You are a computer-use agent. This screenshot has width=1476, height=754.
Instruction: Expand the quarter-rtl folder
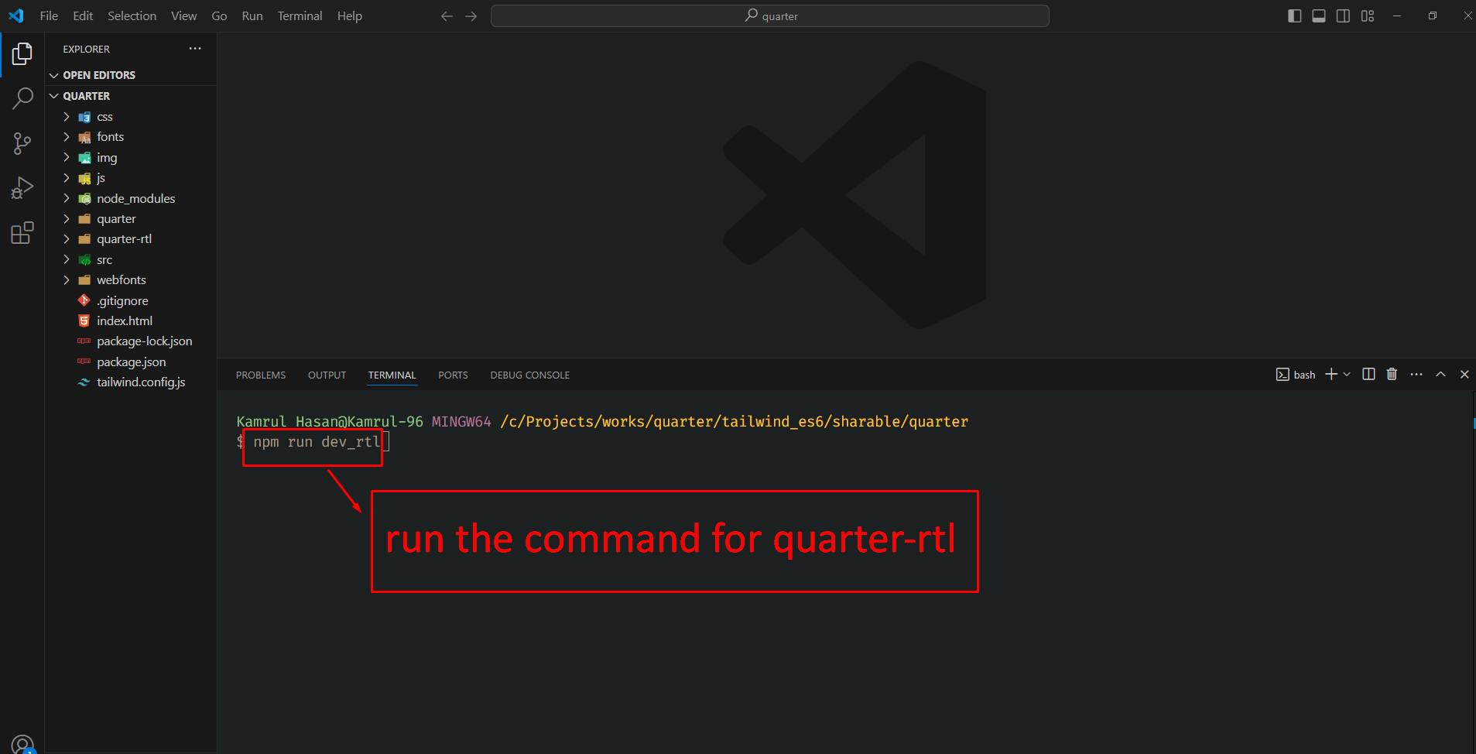[124, 239]
